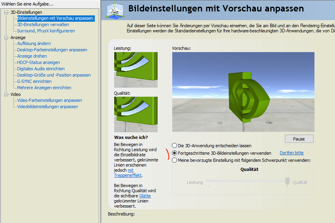
Task: Open 'Desktop-Größe und -Position anpassen' item
Action: tap(54, 75)
